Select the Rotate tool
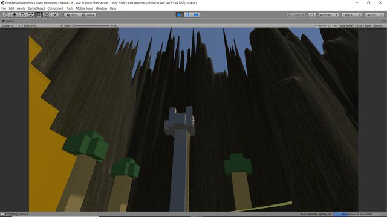 tap(22, 15)
